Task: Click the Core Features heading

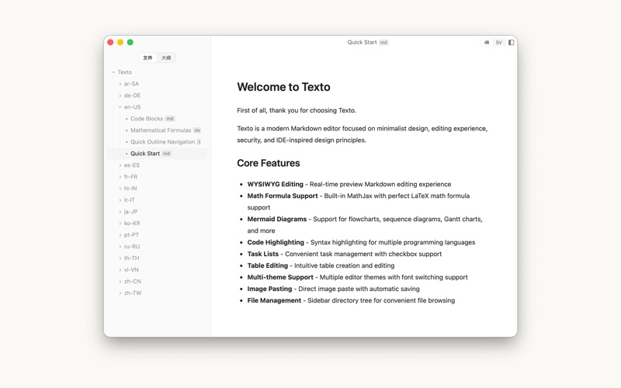Action: click(x=269, y=163)
